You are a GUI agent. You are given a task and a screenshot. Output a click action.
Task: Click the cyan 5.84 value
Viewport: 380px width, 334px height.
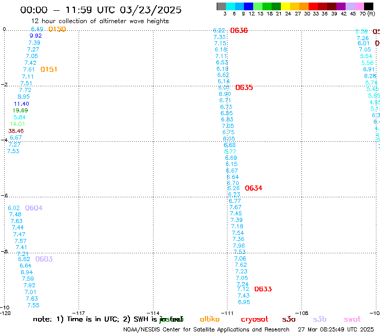tap(20, 117)
